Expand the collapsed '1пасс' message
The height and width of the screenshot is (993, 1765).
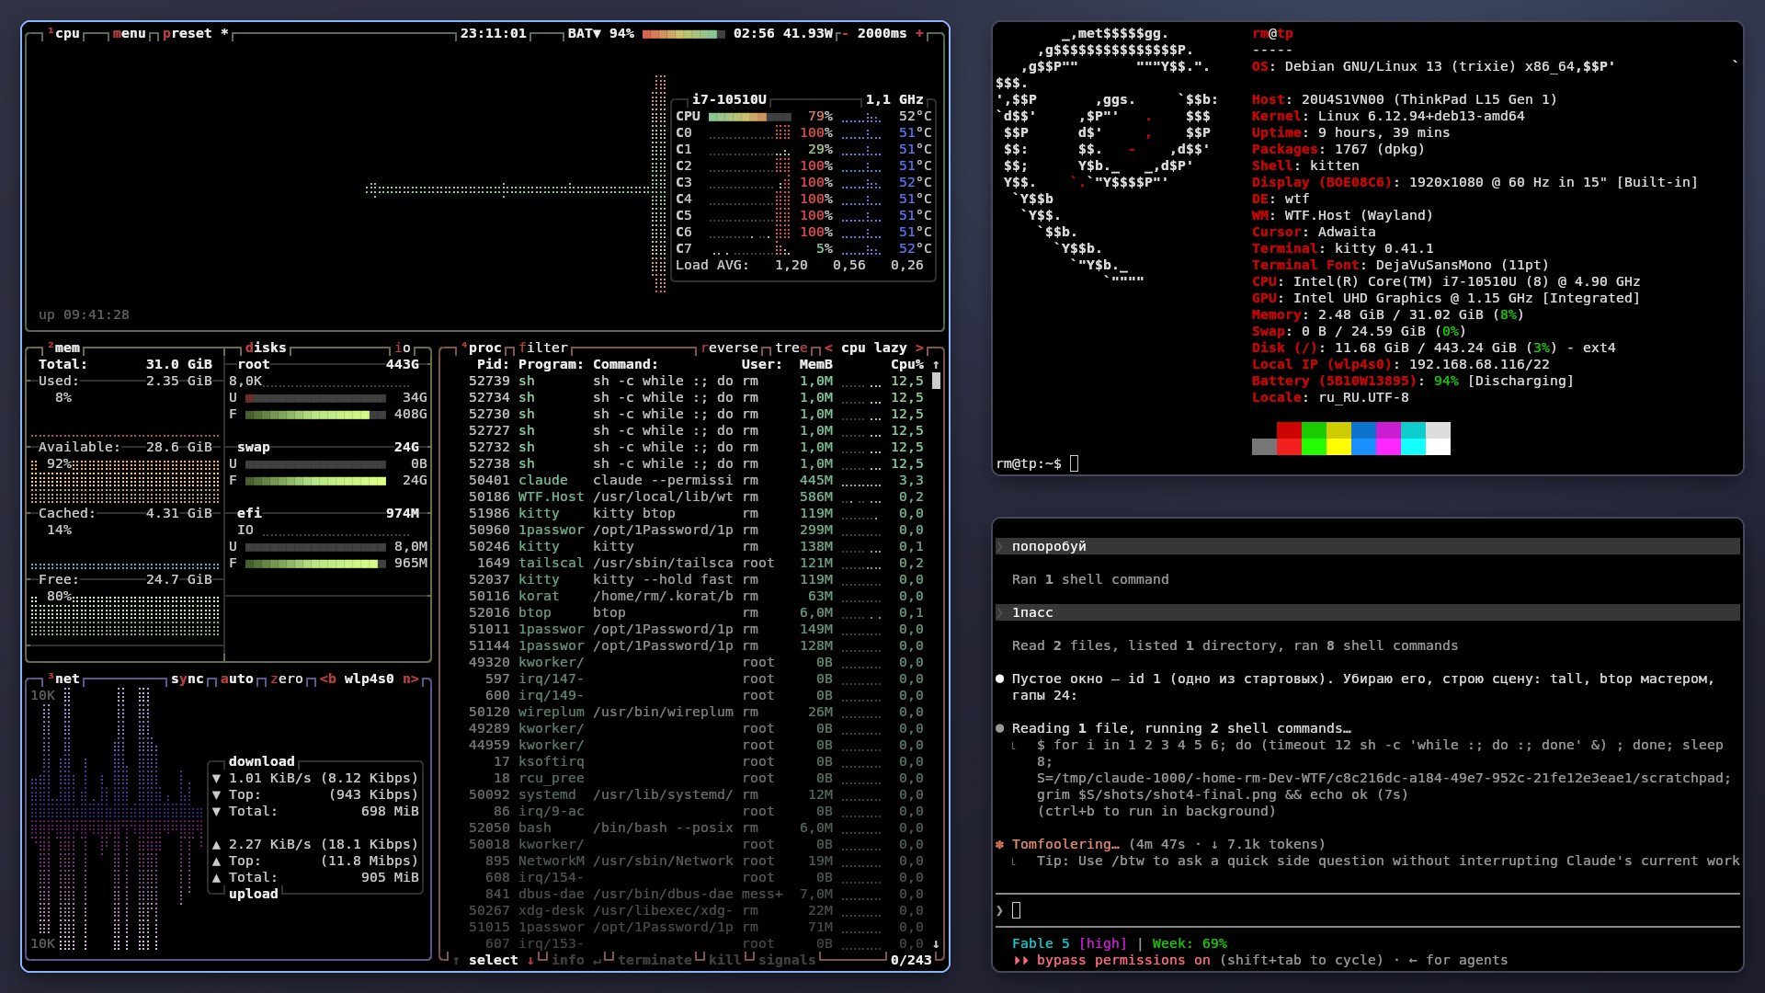pyautogui.click(x=1368, y=613)
